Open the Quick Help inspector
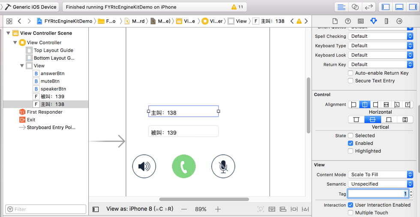This screenshot has width=420, height=217. pyautogui.click(x=348, y=21)
